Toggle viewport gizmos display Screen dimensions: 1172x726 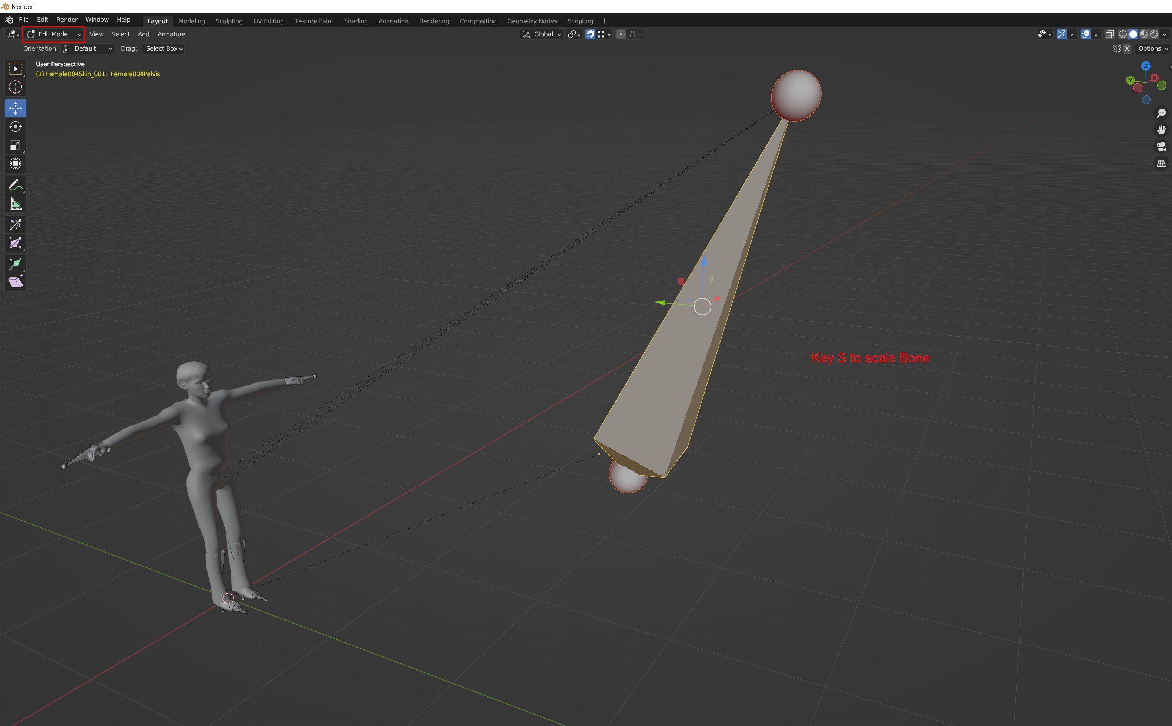click(x=1061, y=34)
